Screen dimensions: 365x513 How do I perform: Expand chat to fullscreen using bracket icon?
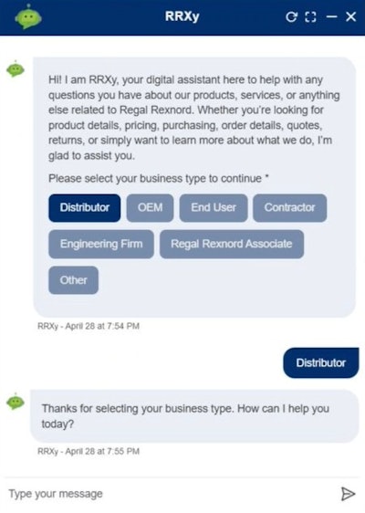point(310,16)
